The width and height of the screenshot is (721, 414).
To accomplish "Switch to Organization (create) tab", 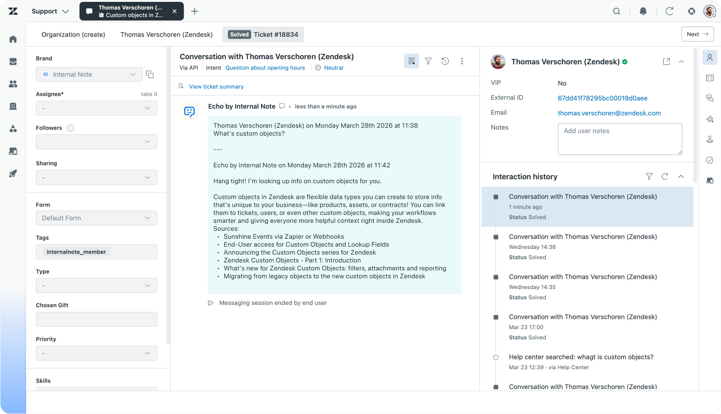I will 73,34.
